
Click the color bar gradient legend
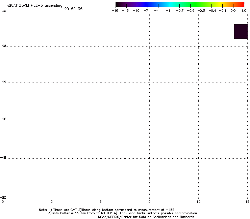point(180,4)
